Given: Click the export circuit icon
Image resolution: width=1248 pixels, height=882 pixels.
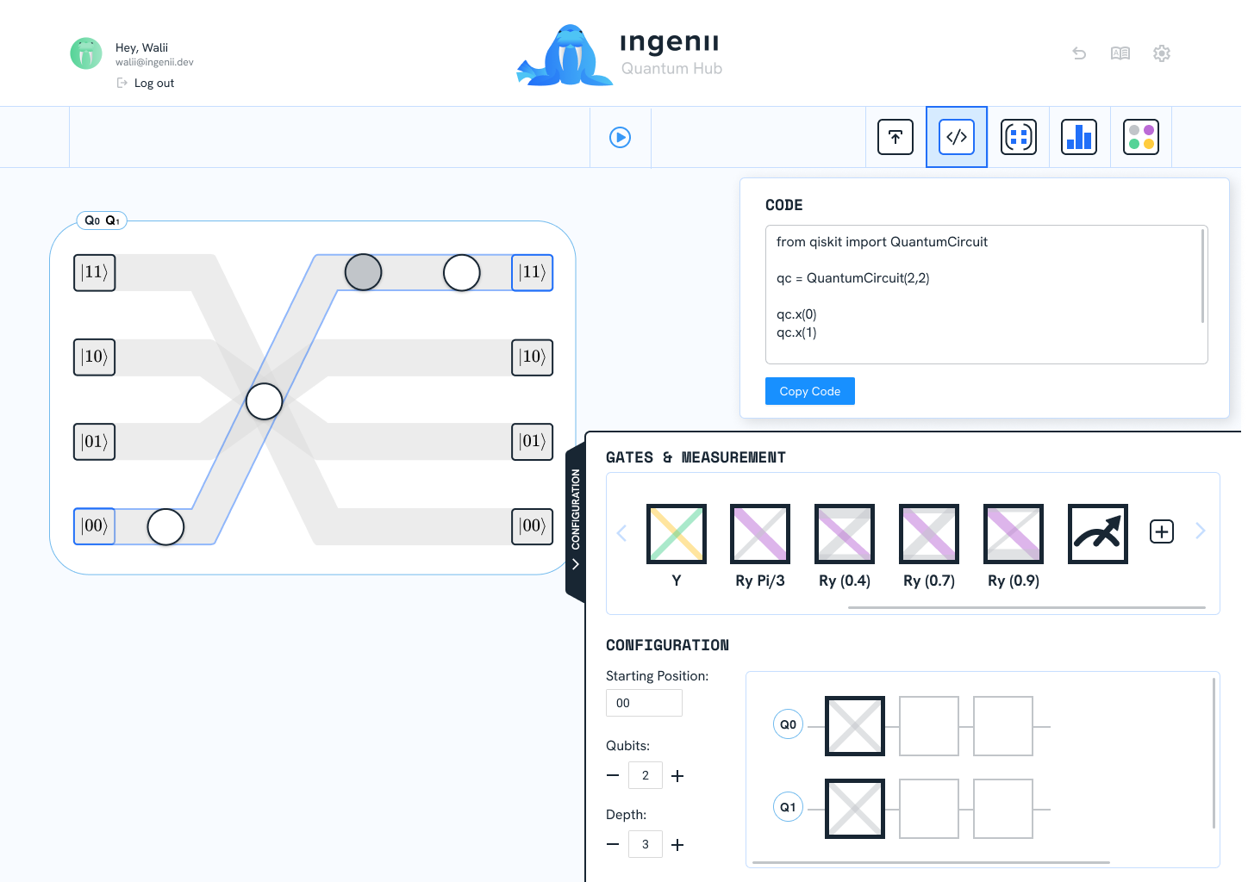Looking at the screenshot, I should click(x=895, y=136).
